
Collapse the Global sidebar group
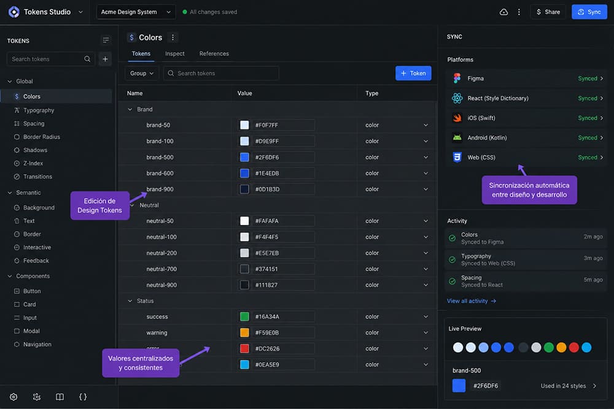10,82
